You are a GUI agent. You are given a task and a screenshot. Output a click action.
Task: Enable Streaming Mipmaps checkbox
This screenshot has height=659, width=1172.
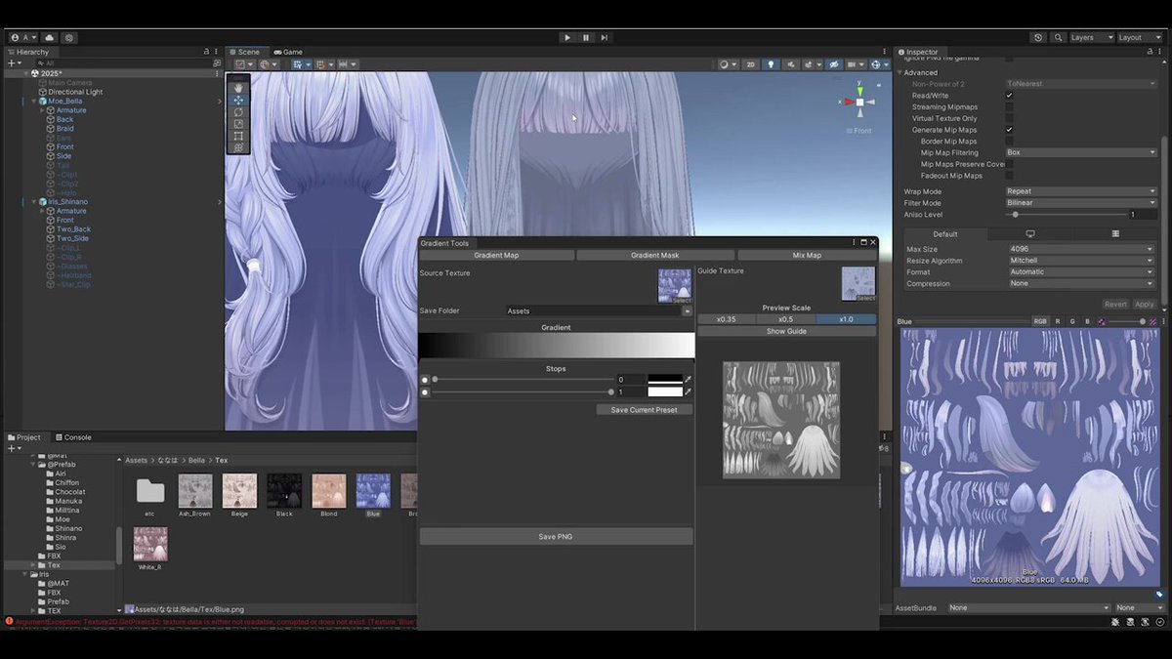(1009, 107)
